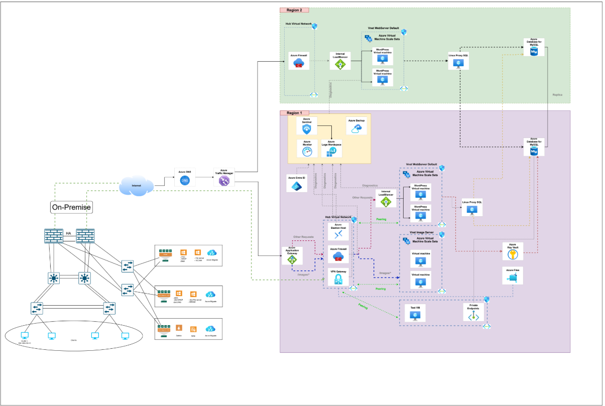Click the On-Premise label box

tap(72, 207)
